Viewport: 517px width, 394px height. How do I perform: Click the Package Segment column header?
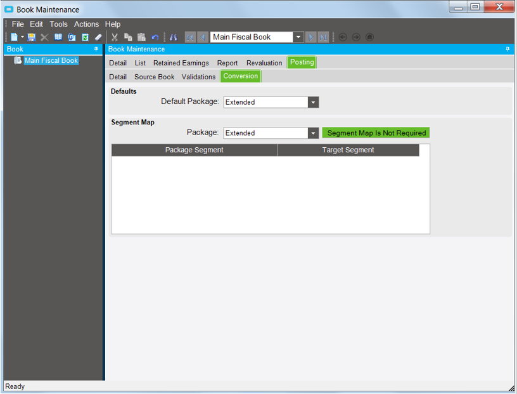tap(195, 150)
